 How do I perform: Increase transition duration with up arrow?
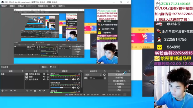point(105,77)
